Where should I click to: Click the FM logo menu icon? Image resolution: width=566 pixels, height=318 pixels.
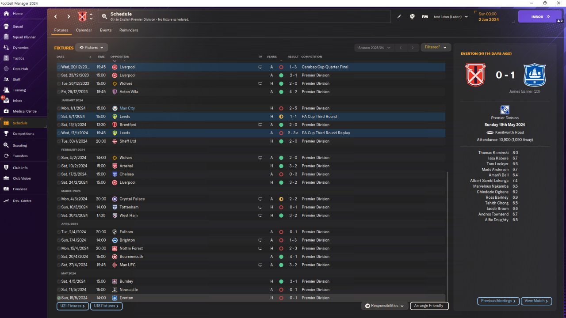425,17
